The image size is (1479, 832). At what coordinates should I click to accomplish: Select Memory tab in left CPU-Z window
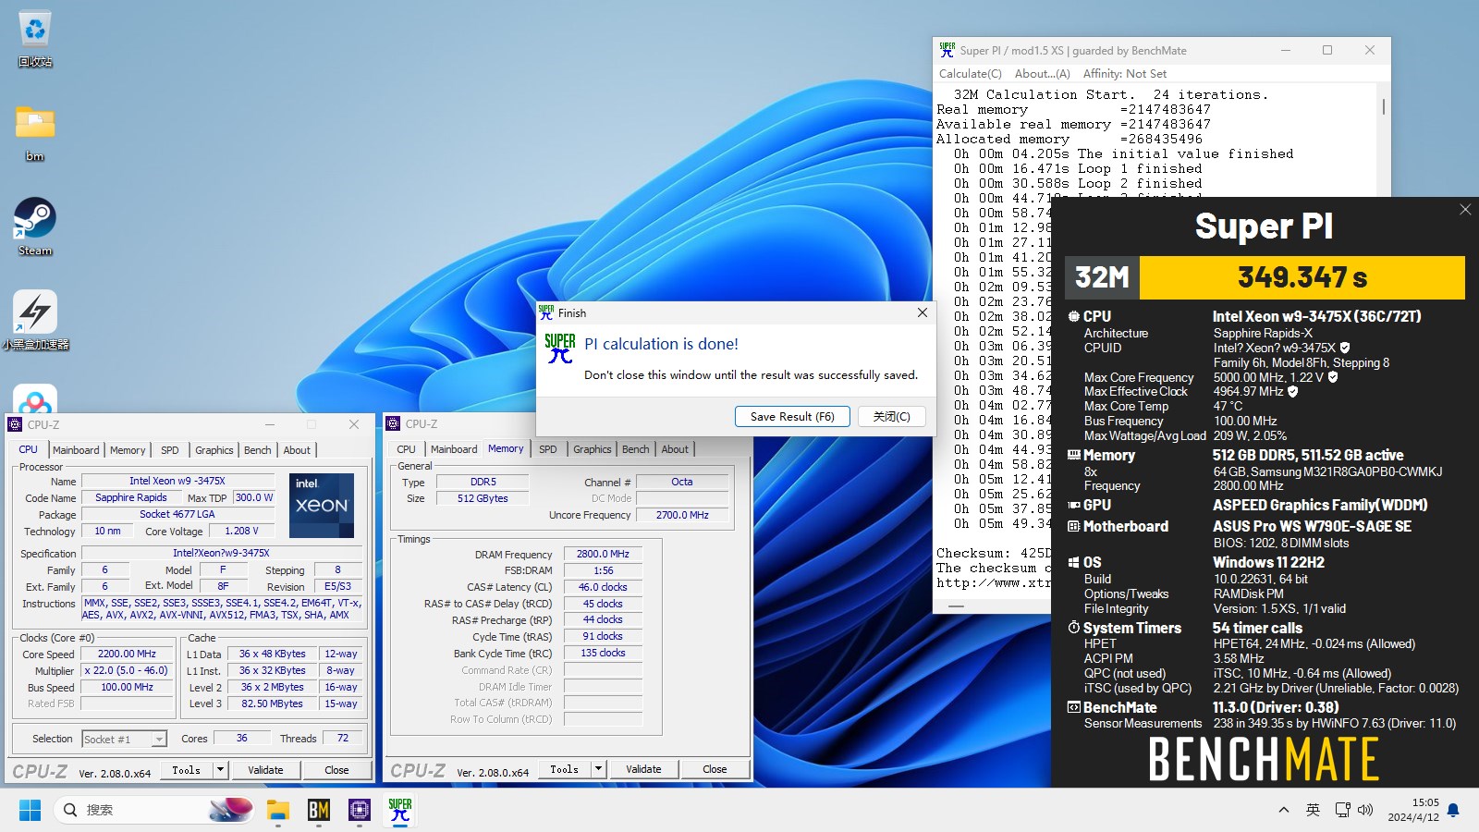[x=128, y=450]
